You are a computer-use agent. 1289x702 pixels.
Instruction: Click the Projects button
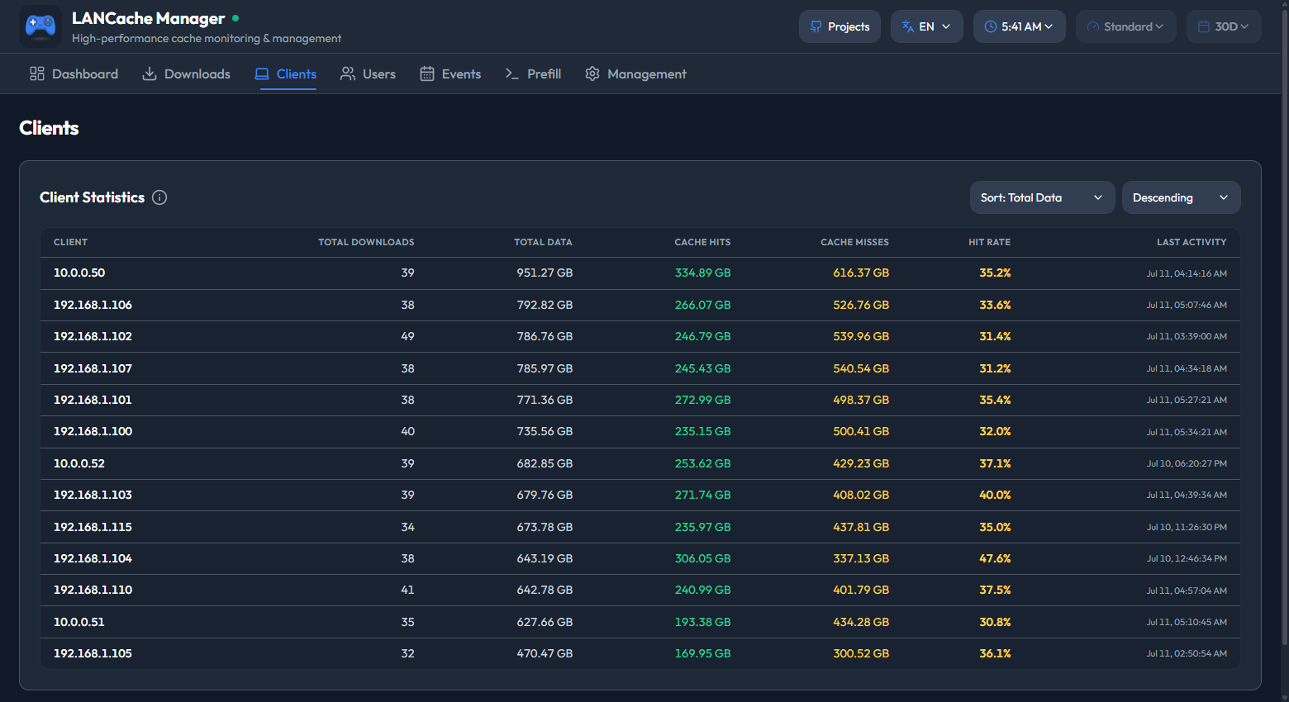[x=840, y=26]
